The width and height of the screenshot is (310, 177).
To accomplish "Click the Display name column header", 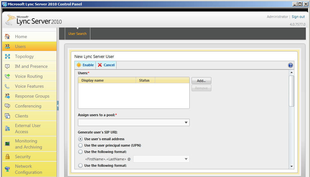I will click(x=107, y=80).
